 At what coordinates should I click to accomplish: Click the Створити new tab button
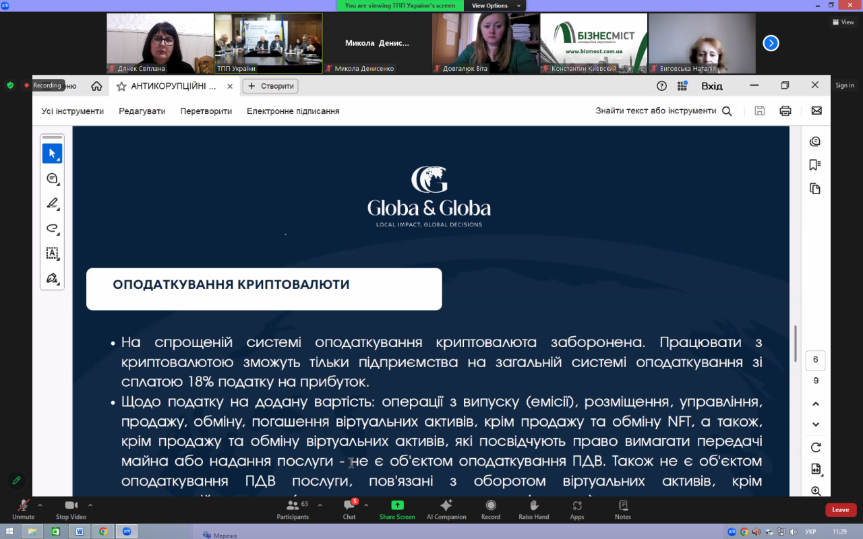[270, 86]
